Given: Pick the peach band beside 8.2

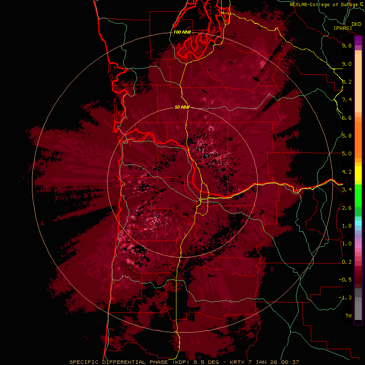Looking at the screenshot, I should [x=358, y=83].
